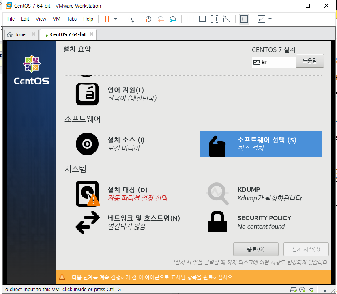Minimize the VMware Workstation window
337x294 pixels.
point(290,6)
